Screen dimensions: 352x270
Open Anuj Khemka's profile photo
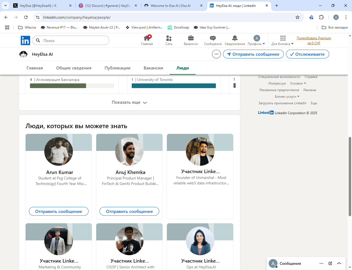pos(129,151)
